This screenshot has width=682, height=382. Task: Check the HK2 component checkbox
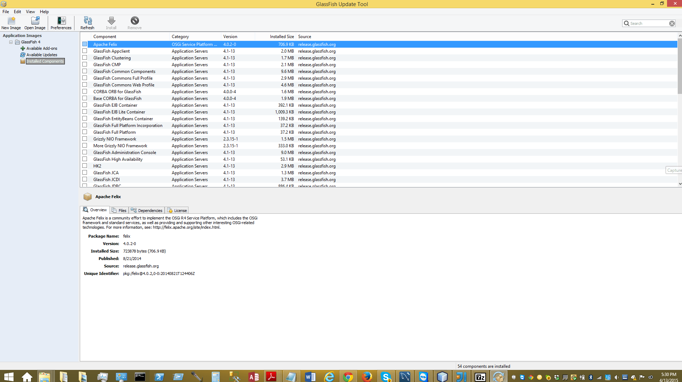pos(85,166)
